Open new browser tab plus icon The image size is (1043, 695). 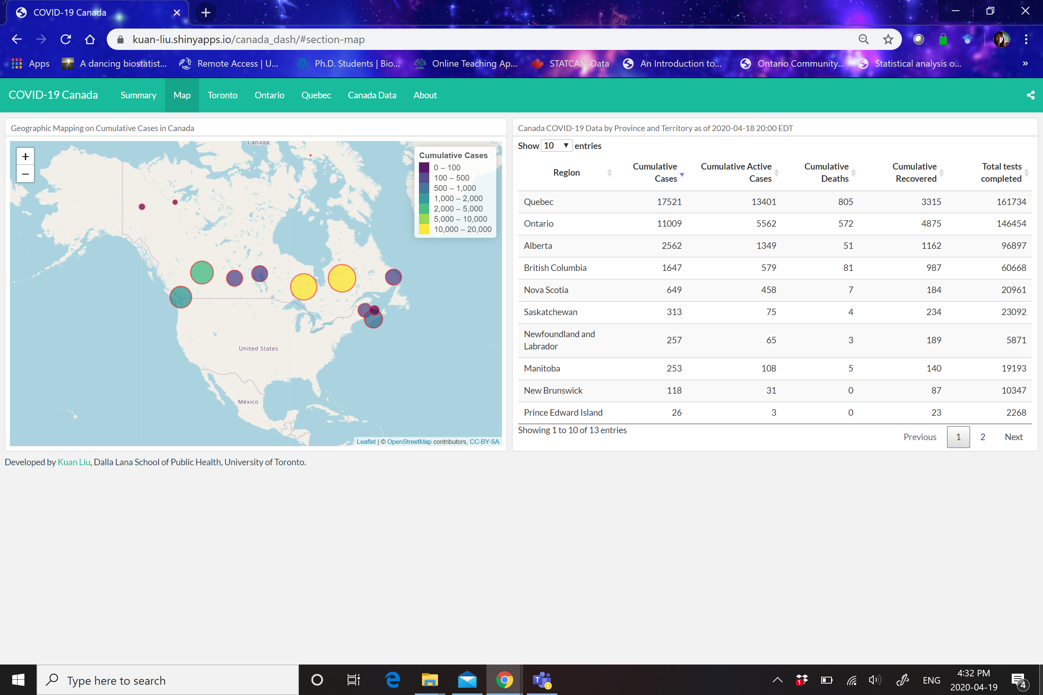point(205,13)
